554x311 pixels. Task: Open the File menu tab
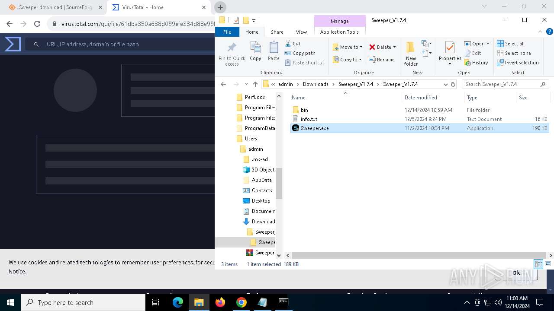tap(227, 32)
